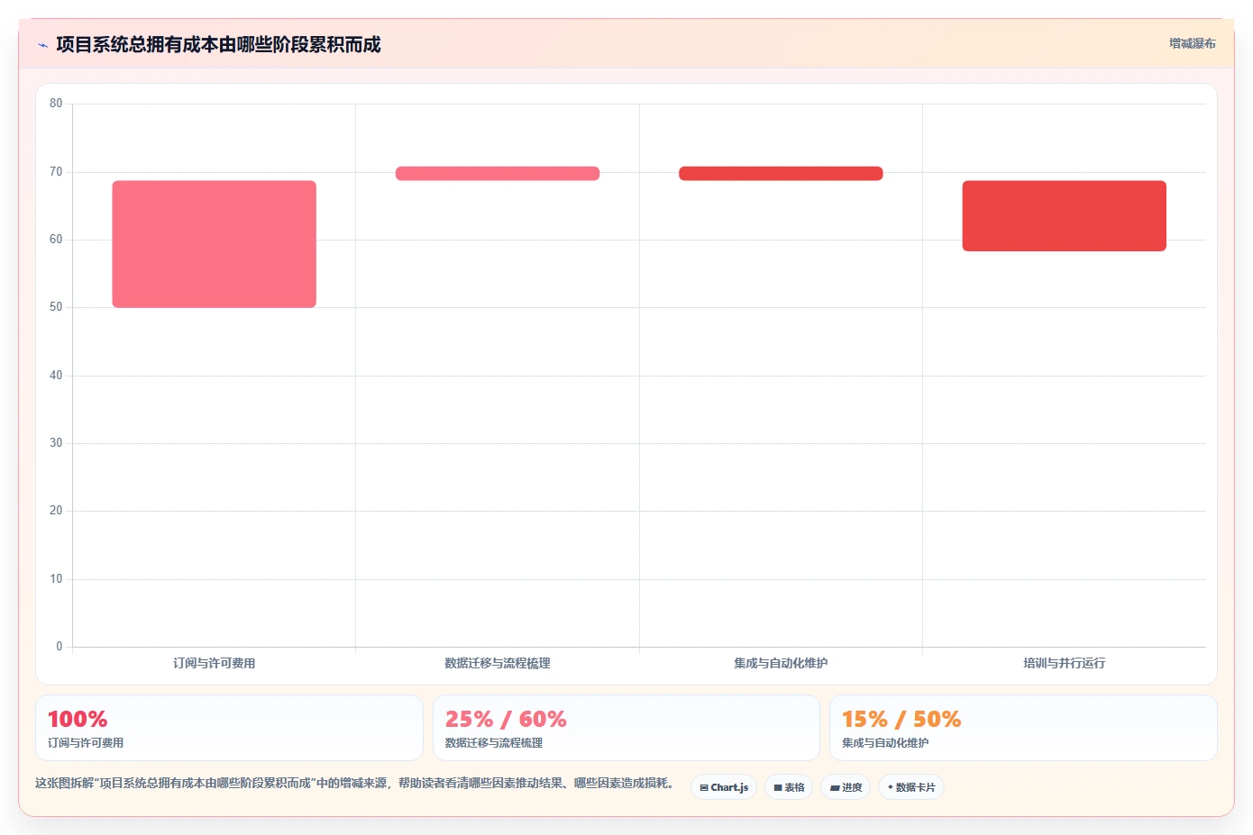The height and width of the screenshot is (835, 1253).
Task: Click x-axis label 集成与自动化维护
Action: point(781,663)
